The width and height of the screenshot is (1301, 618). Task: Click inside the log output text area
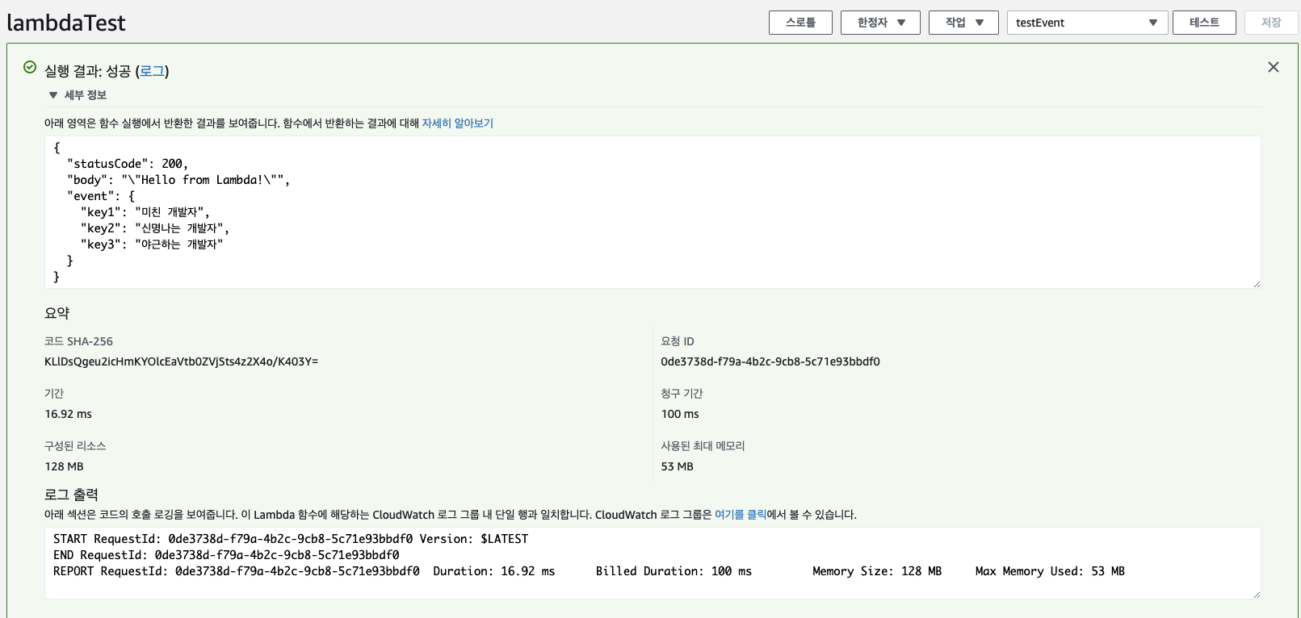click(x=653, y=563)
